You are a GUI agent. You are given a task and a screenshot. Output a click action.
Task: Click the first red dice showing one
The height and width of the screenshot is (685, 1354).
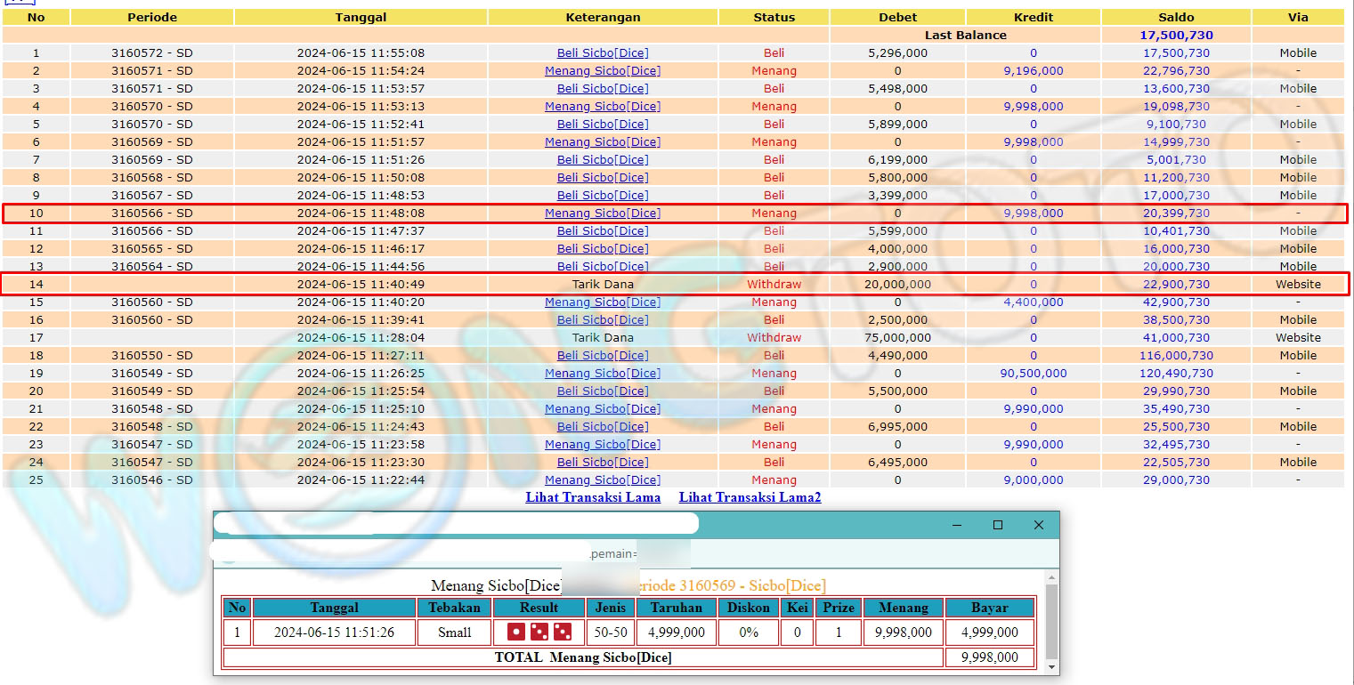point(516,633)
